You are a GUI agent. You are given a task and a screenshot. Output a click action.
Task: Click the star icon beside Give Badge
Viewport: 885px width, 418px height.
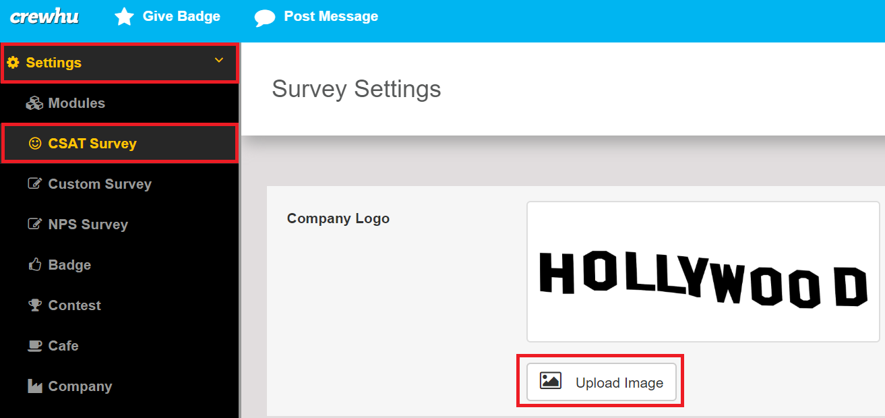pyautogui.click(x=124, y=17)
